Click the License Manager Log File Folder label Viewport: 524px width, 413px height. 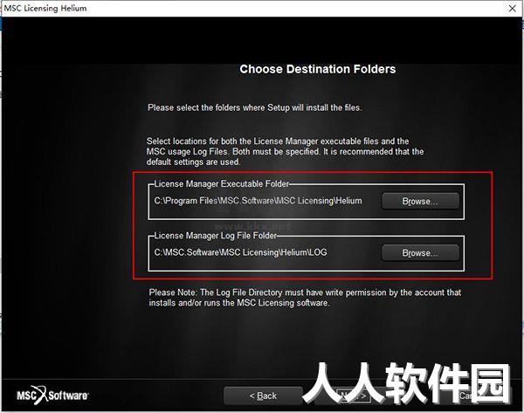coord(215,236)
